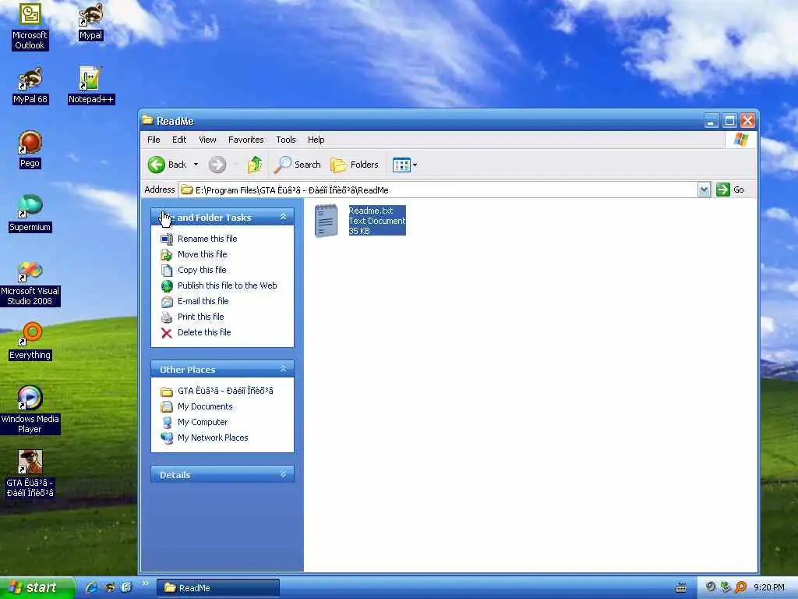Open My Network Places link

coord(213,438)
